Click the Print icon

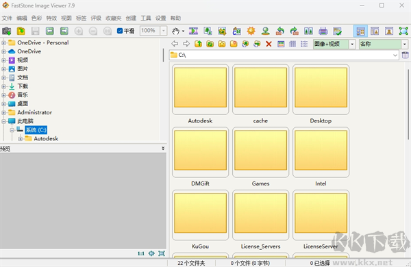click(323, 31)
